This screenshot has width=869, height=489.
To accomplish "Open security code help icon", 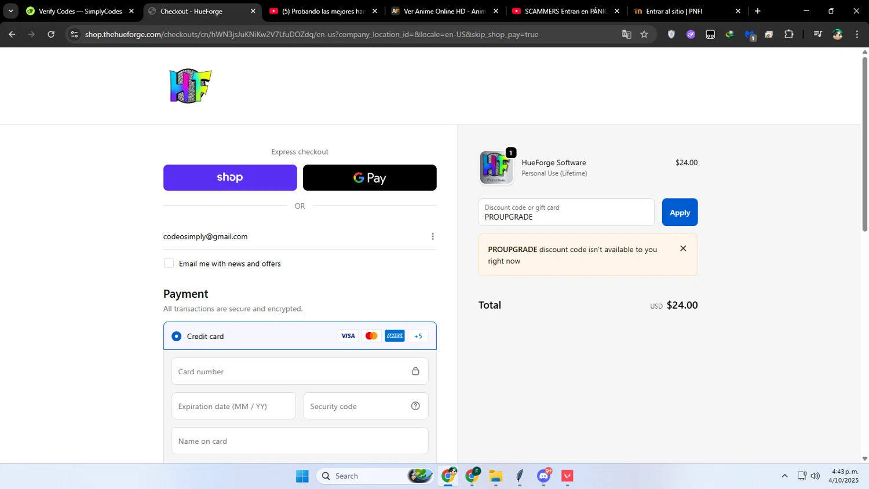I will point(415,406).
